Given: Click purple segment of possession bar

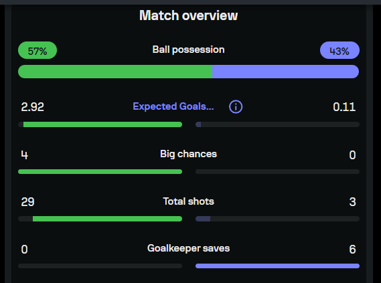Looking at the screenshot, I should (286, 72).
